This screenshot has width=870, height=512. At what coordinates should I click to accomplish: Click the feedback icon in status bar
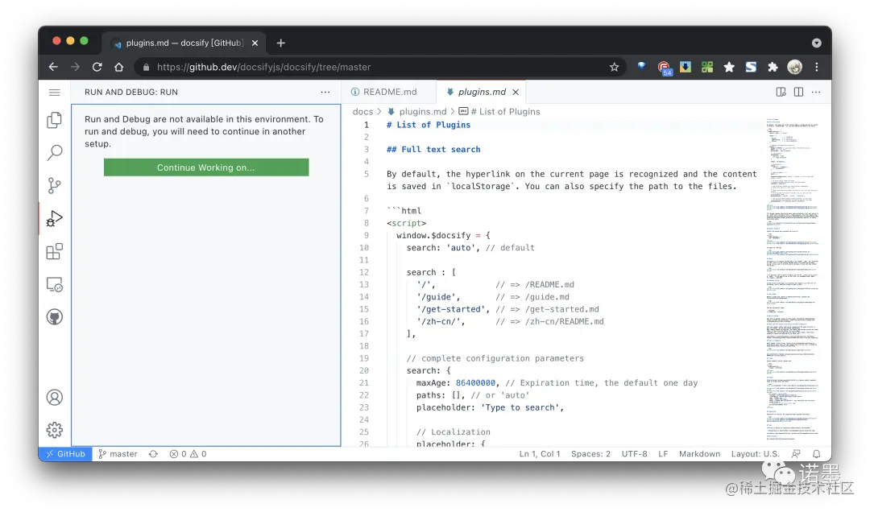pyautogui.click(x=796, y=454)
